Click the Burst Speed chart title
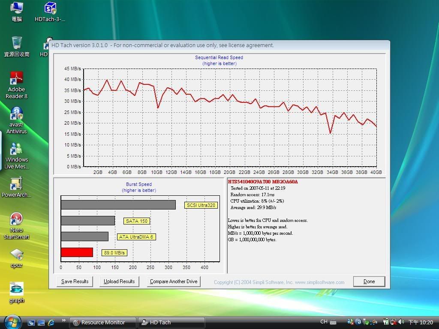The width and height of the screenshot is (439, 329). coord(139,184)
